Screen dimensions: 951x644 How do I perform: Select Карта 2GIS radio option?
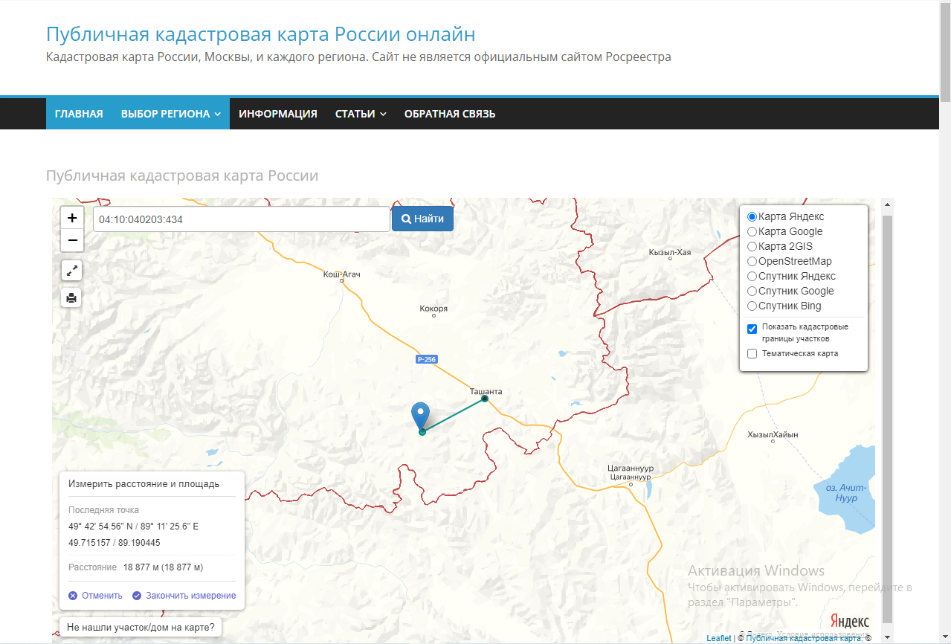(x=752, y=246)
